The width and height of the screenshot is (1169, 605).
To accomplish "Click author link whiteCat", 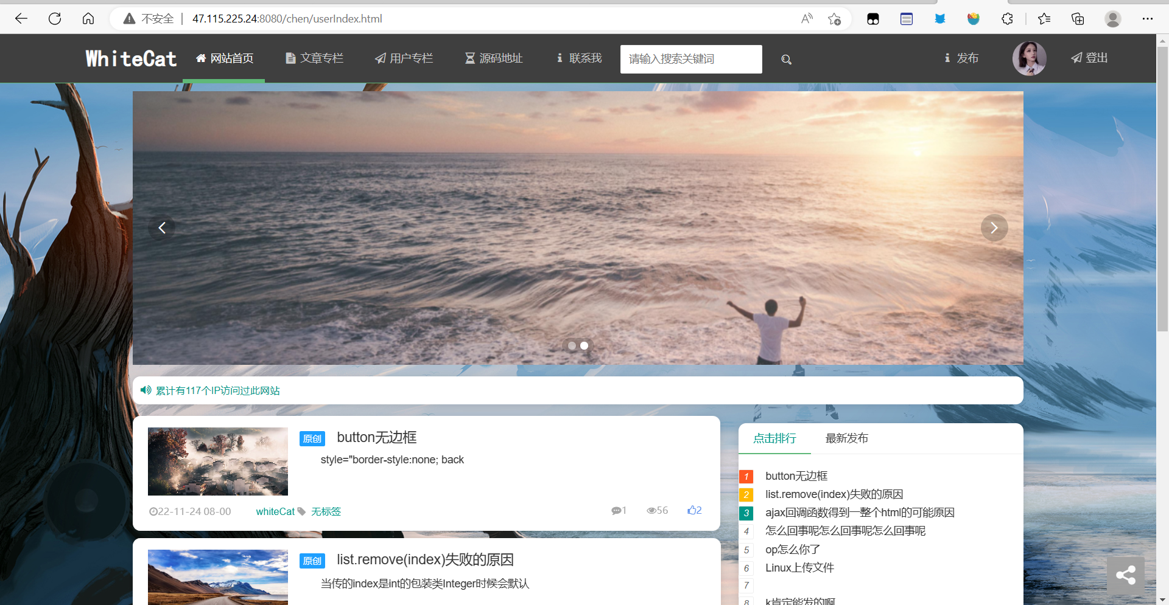I will (275, 511).
